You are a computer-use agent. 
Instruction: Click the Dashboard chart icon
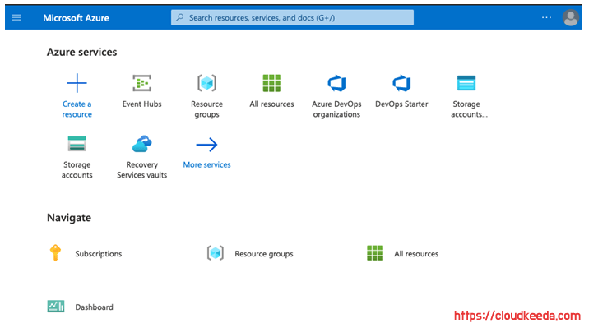tap(56, 307)
